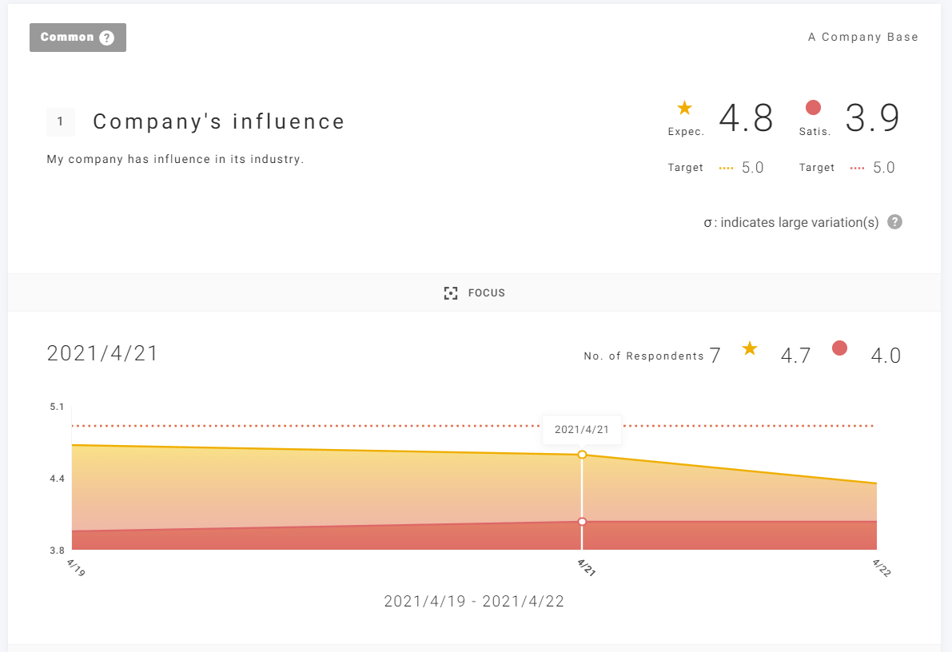
Task: Click the Company's influence heading
Action: tap(219, 121)
